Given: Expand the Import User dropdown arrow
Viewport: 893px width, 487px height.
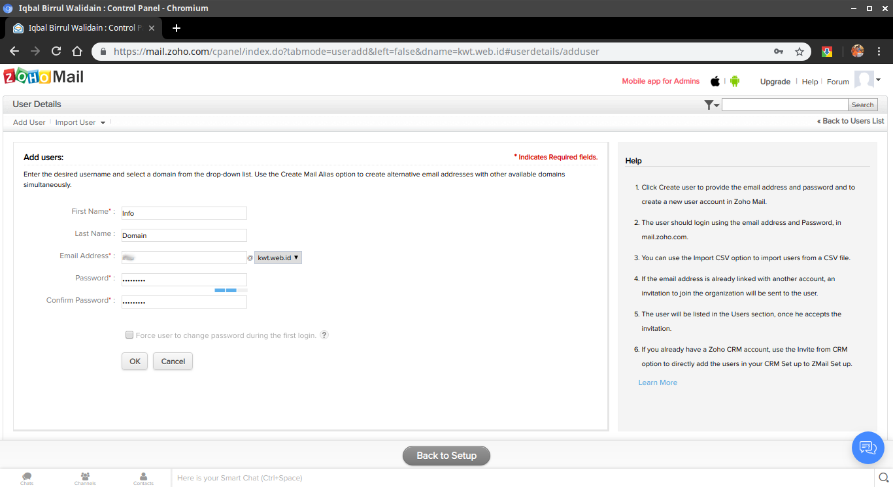Looking at the screenshot, I should coord(103,123).
